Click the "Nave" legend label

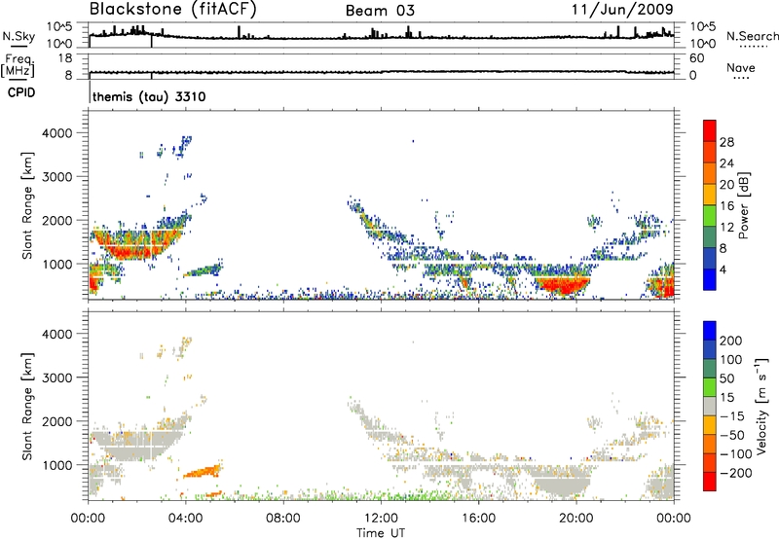740,68
